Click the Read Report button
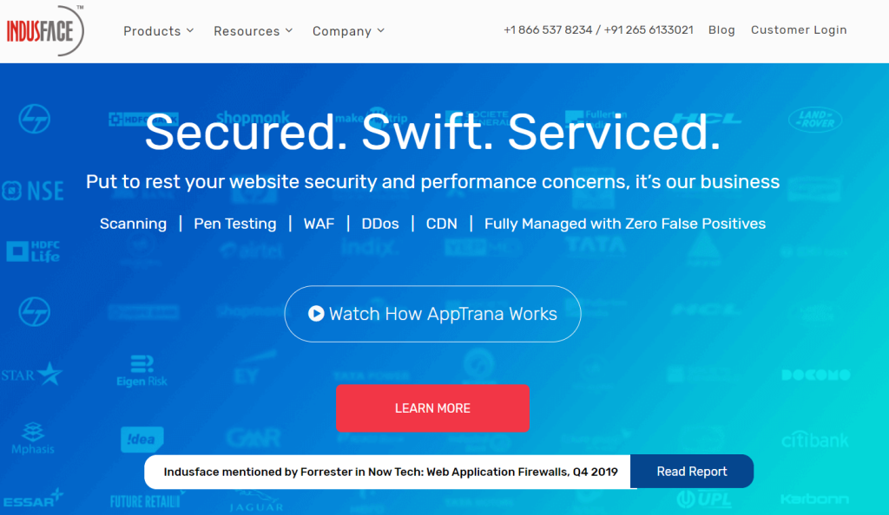This screenshot has width=889, height=515. 691,472
